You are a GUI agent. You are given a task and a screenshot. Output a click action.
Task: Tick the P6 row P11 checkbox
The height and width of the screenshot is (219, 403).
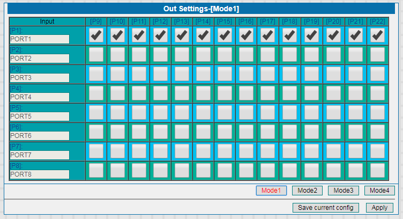point(139,132)
